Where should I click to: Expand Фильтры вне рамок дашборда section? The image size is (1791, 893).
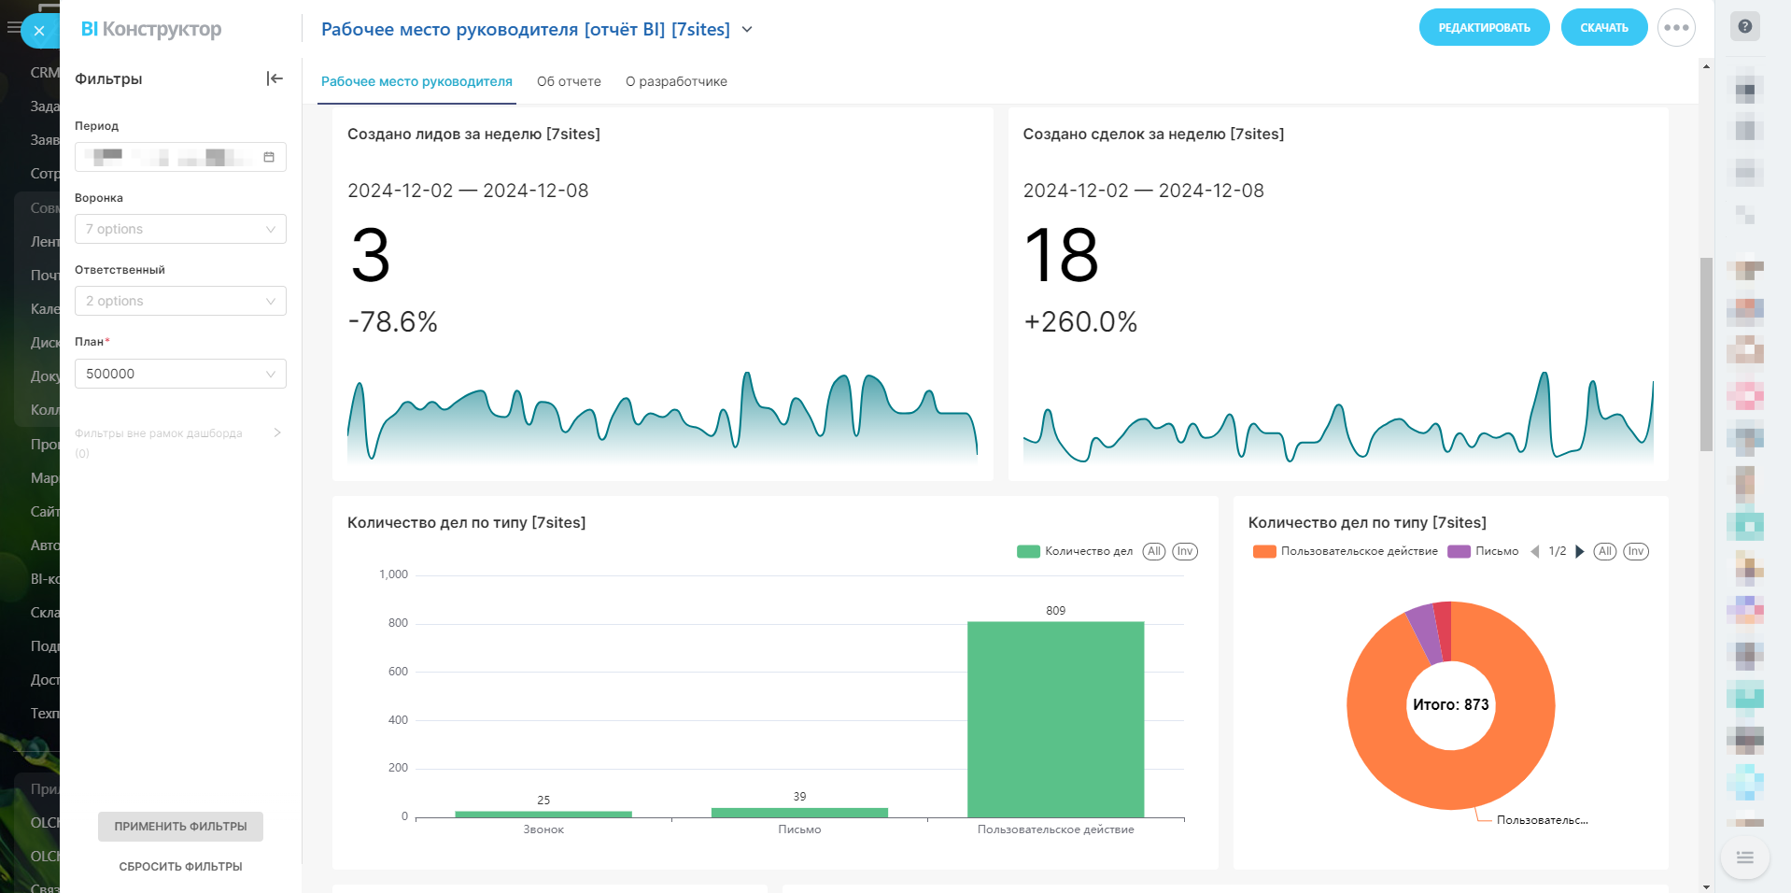pos(276,433)
